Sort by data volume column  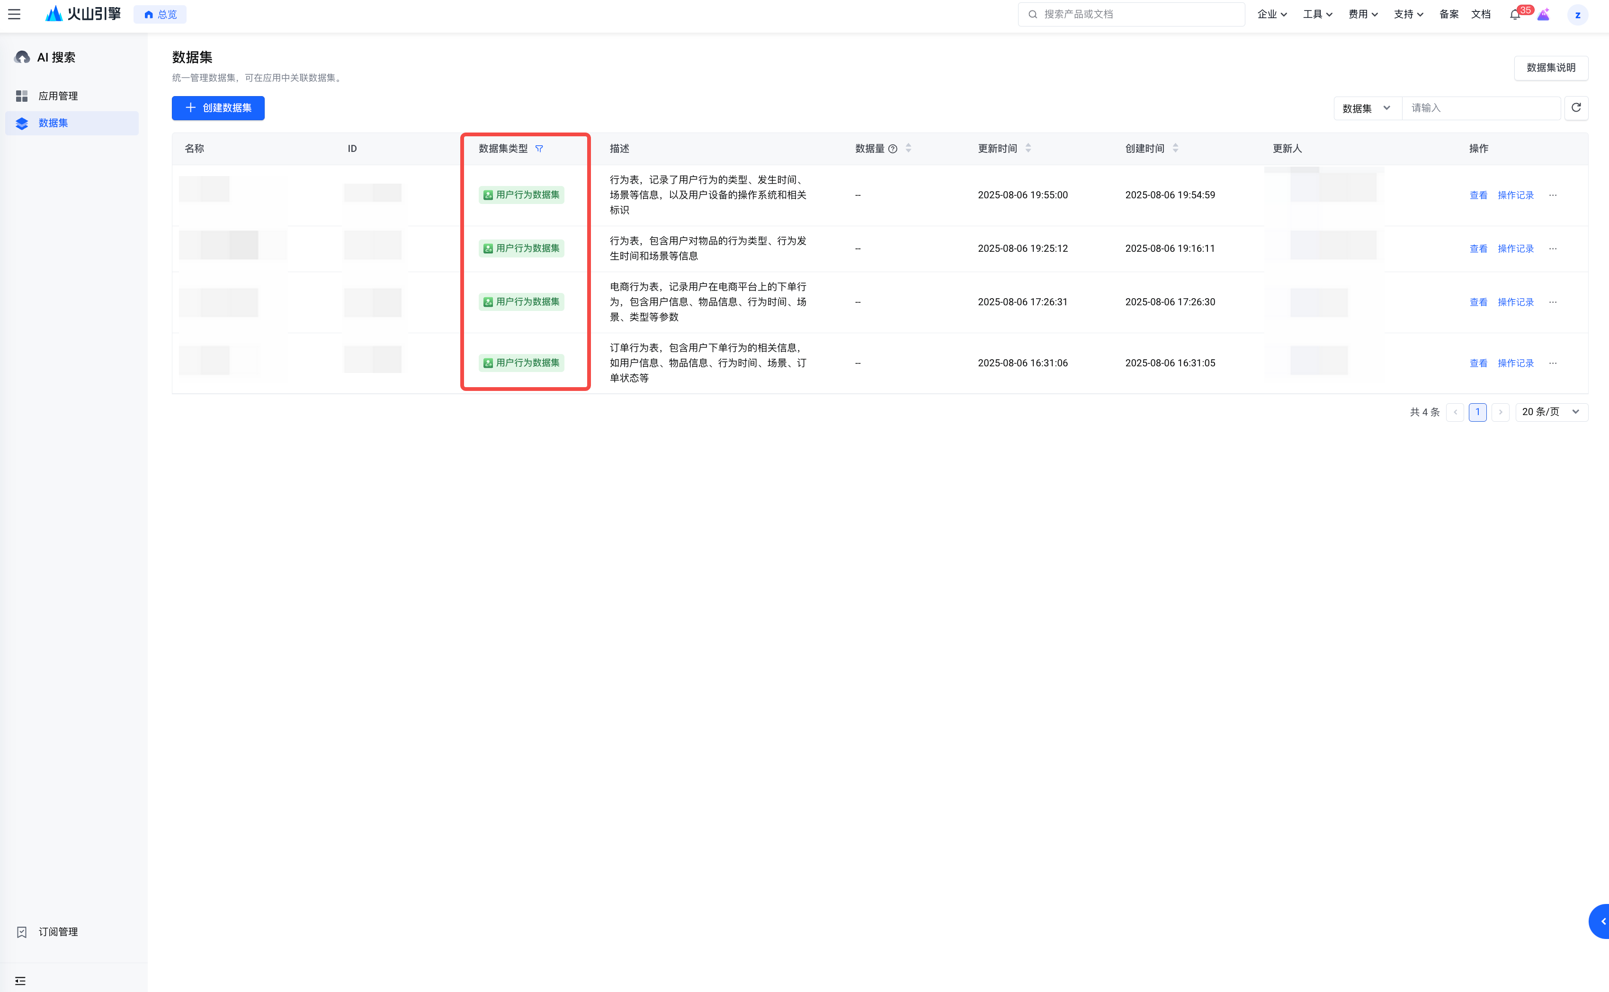(908, 148)
